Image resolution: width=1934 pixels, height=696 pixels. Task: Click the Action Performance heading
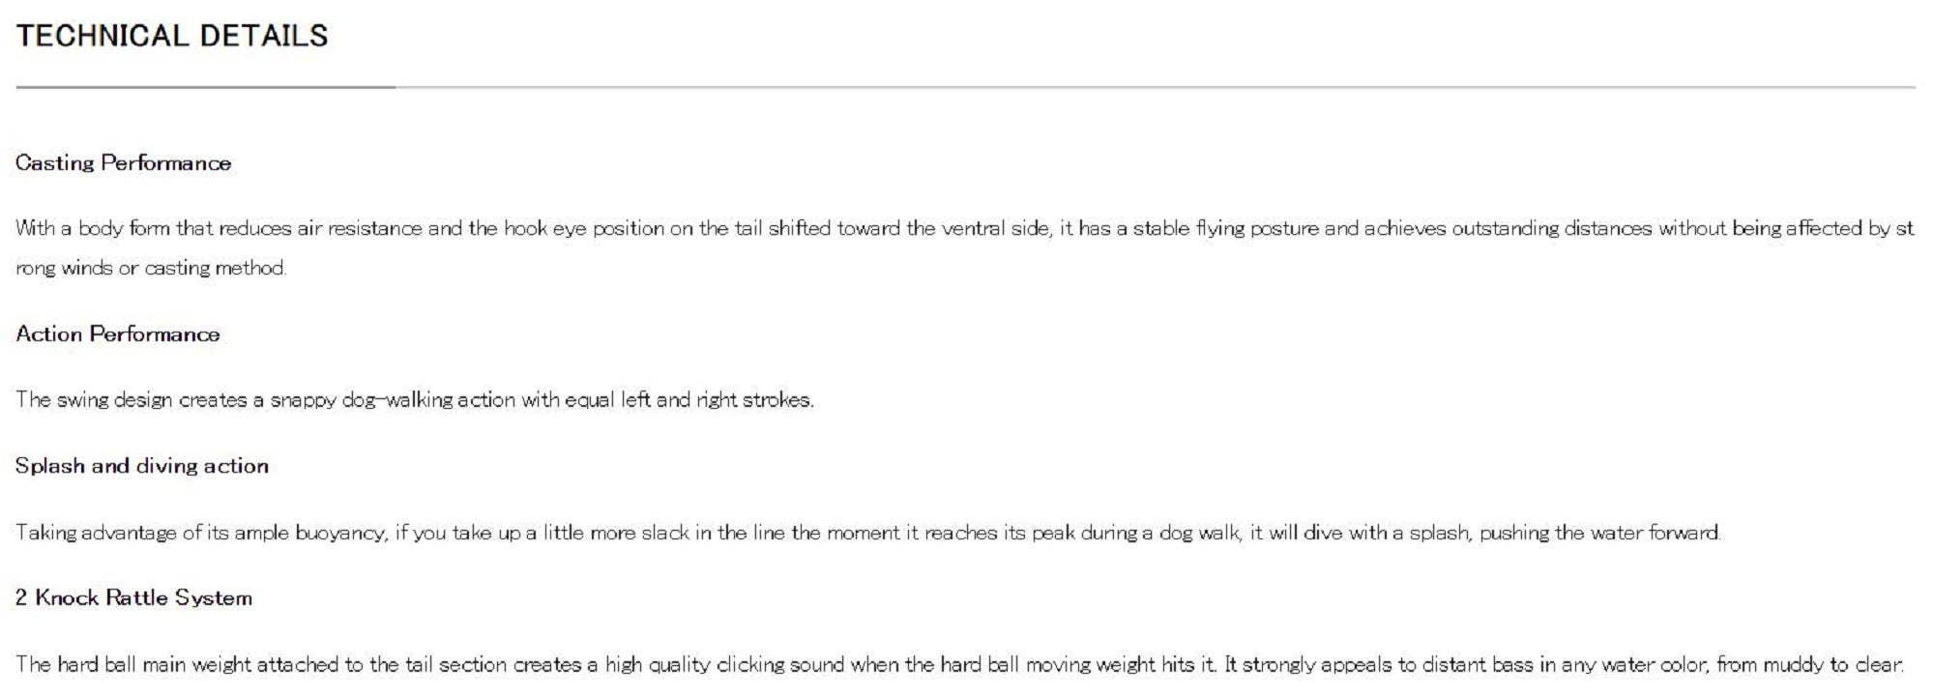coord(117,333)
